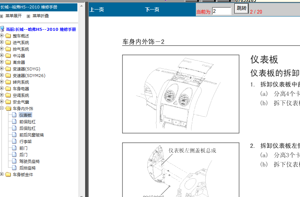Screen dimensions: 300x197
Task: Click the 仪表板 page icon
Action: (14, 115)
